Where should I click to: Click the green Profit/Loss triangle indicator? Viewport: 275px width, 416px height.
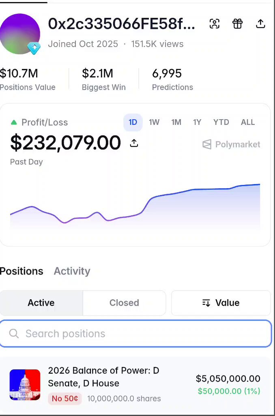14,122
